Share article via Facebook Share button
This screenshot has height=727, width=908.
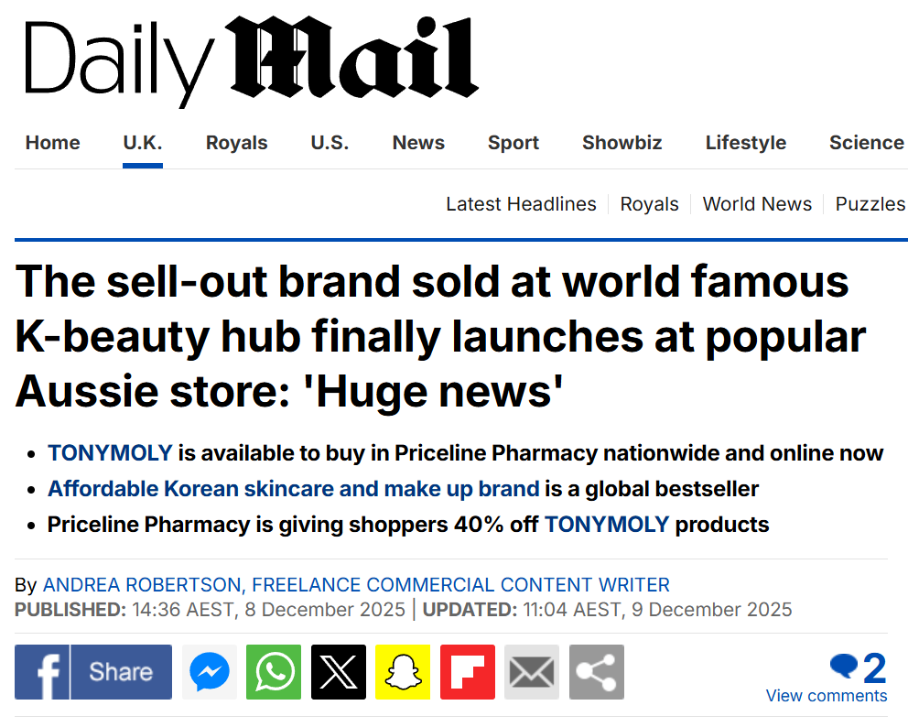(93, 672)
